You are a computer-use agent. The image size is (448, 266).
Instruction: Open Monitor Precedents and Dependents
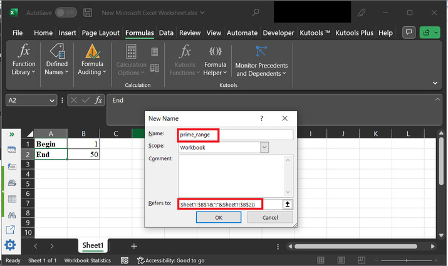261,61
